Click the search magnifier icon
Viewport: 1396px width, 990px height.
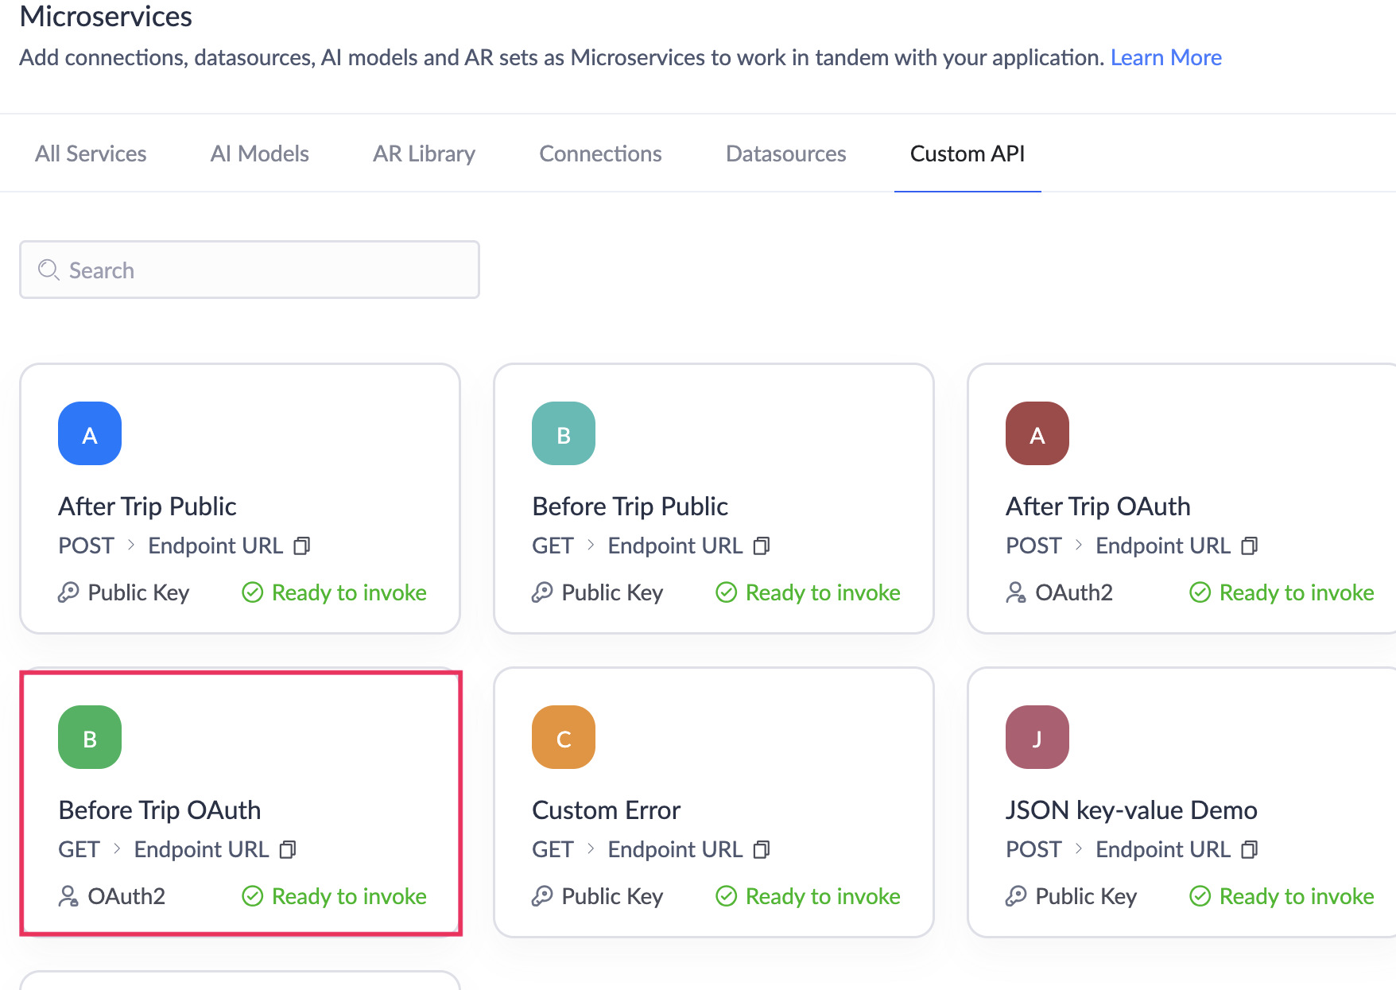48,270
